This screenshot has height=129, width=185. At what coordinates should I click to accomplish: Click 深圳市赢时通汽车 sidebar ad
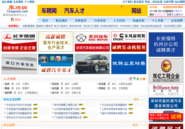pos(166,103)
